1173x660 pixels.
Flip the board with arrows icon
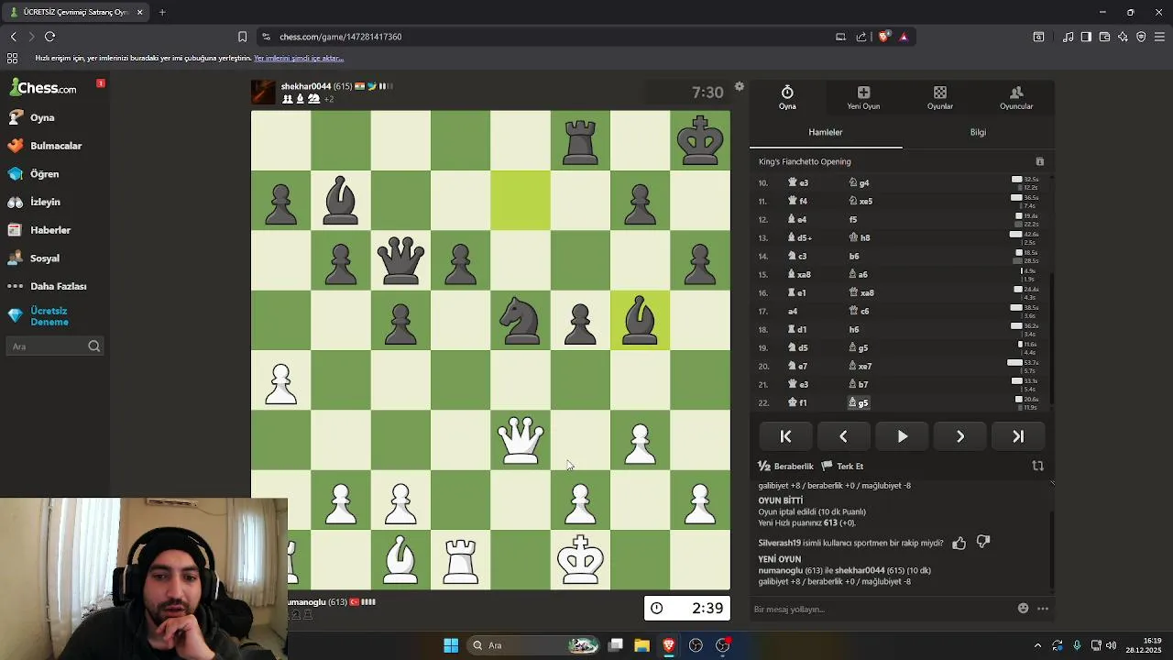[1038, 466]
